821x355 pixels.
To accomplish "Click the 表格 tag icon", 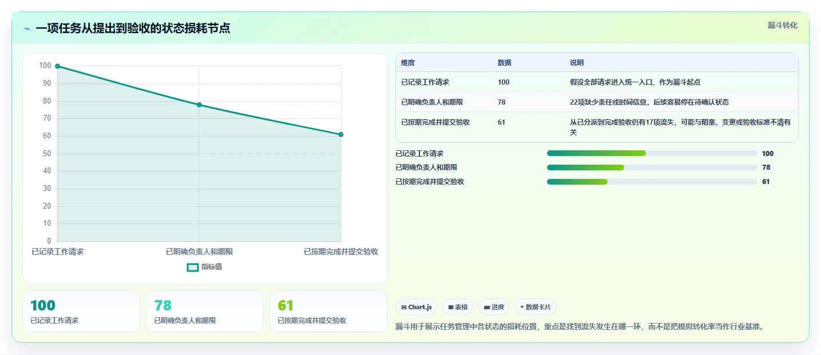I will (x=451, y=308).
